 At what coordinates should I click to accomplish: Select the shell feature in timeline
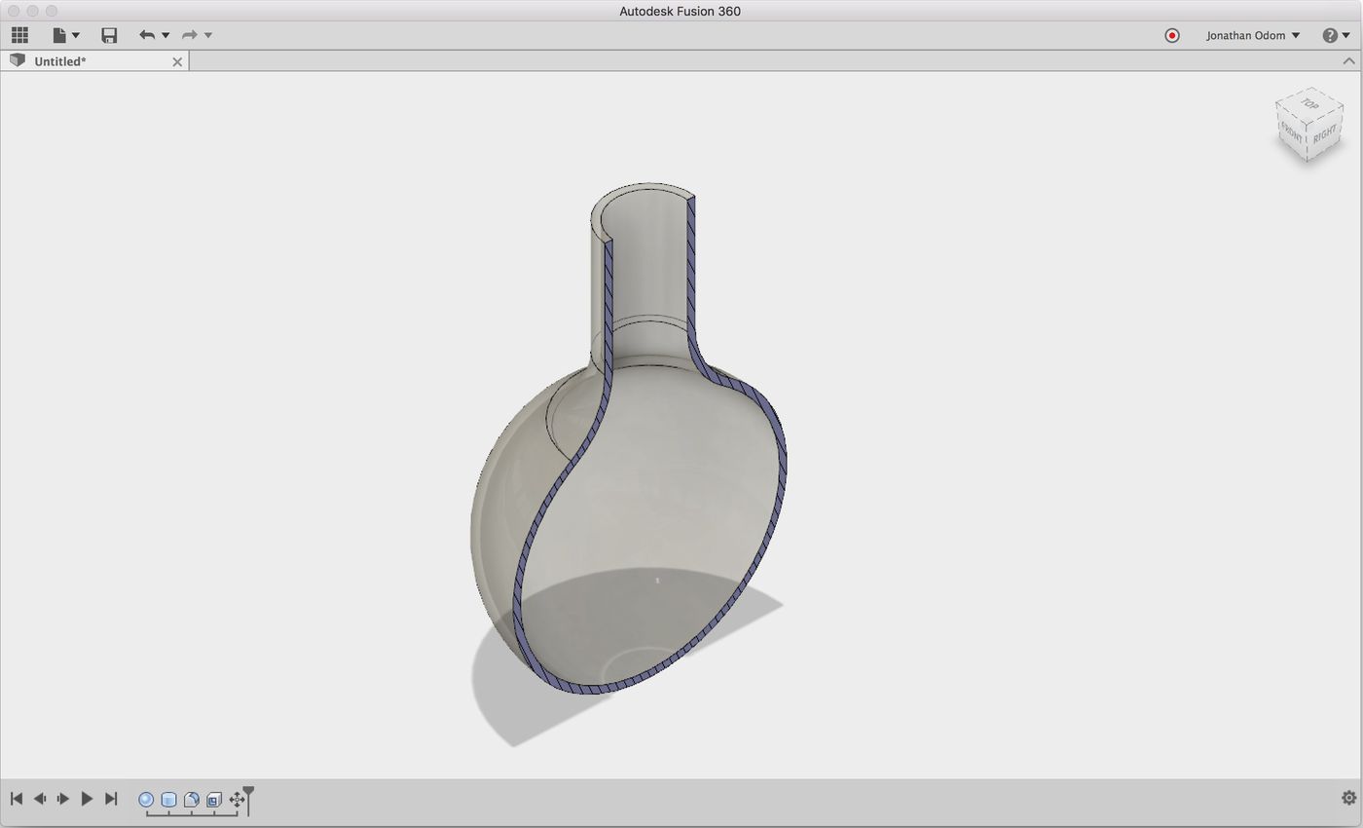[213, 800]
